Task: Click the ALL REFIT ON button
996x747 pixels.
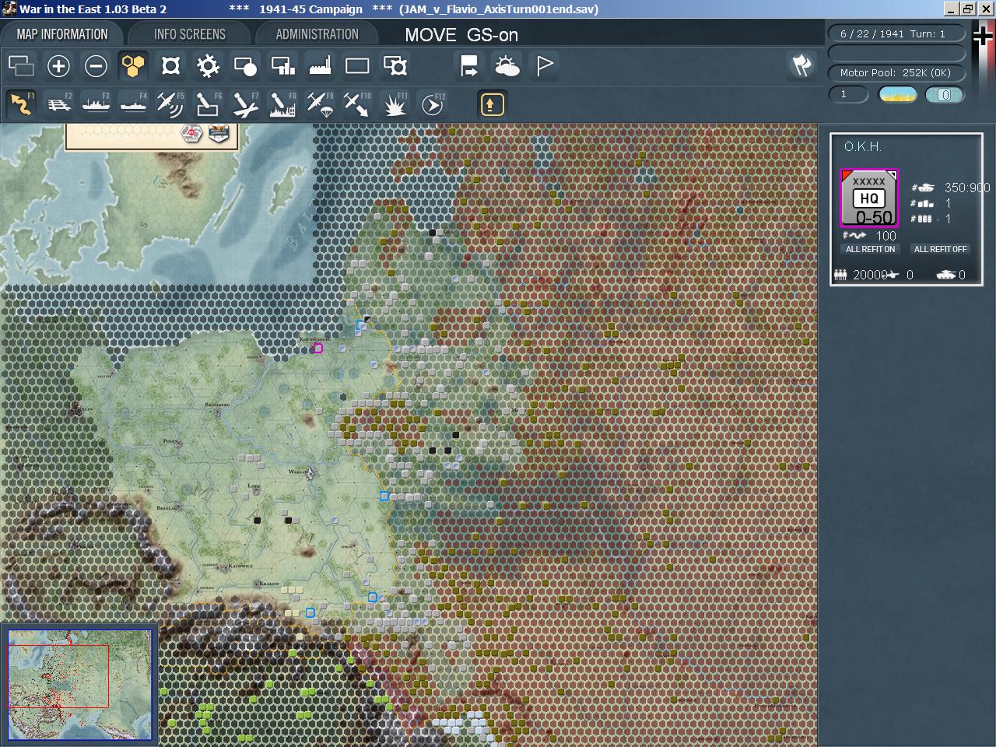Action: [x=871, y=249]
